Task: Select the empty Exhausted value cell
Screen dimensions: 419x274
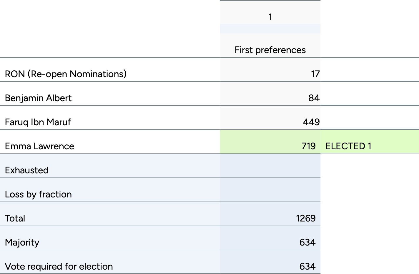Action: [x=270, y=166]
